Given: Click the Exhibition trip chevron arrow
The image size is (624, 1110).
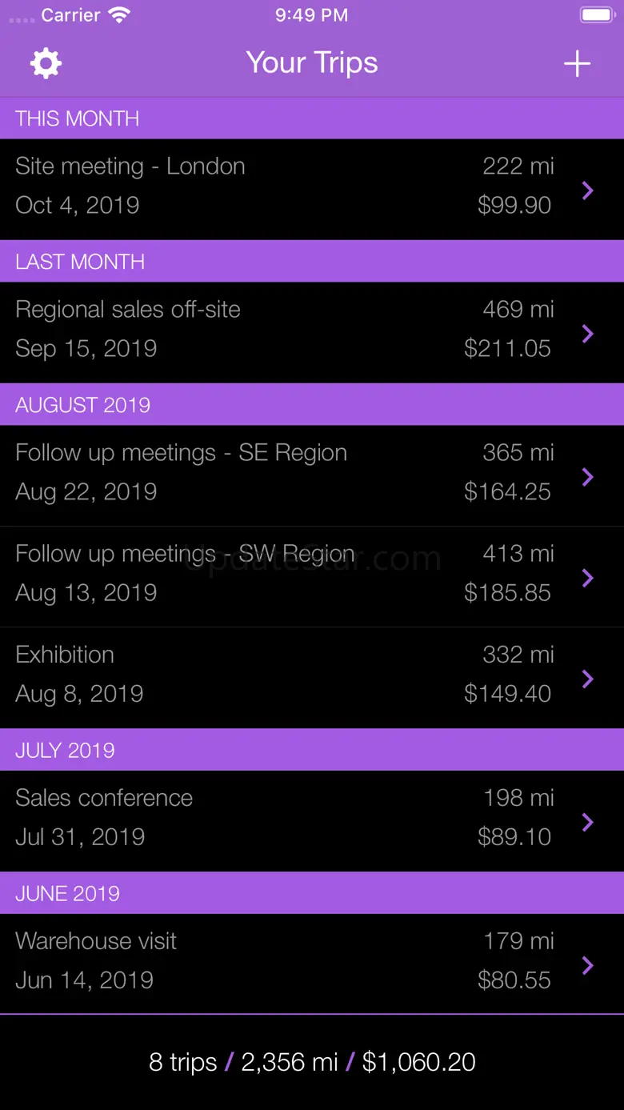Looking at the screenshot, I should click(x=588, y=679).
